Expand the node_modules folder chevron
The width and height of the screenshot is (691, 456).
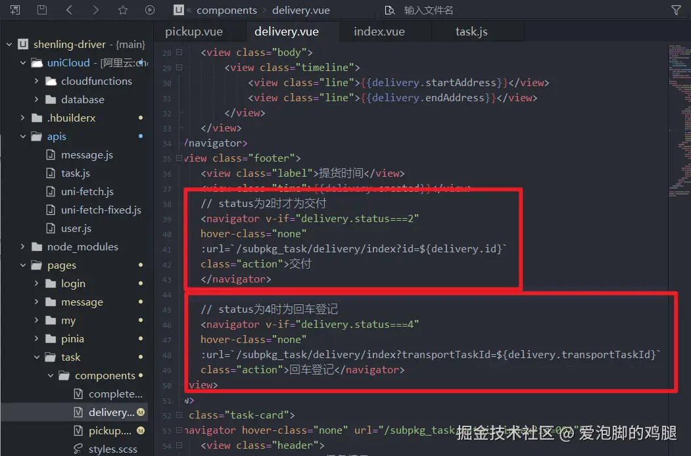tap(23, 246)
